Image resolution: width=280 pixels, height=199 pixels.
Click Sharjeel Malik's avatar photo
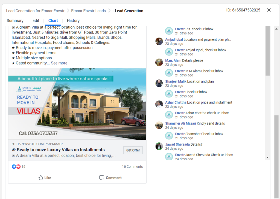pos(159,83)
